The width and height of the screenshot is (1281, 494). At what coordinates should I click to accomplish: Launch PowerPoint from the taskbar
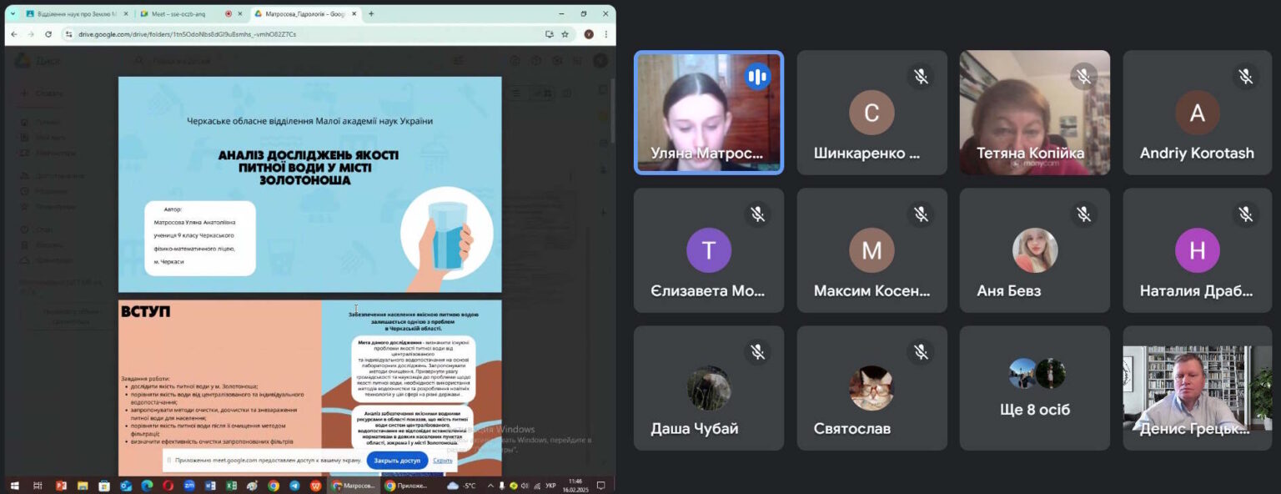(x=61, y=486)
